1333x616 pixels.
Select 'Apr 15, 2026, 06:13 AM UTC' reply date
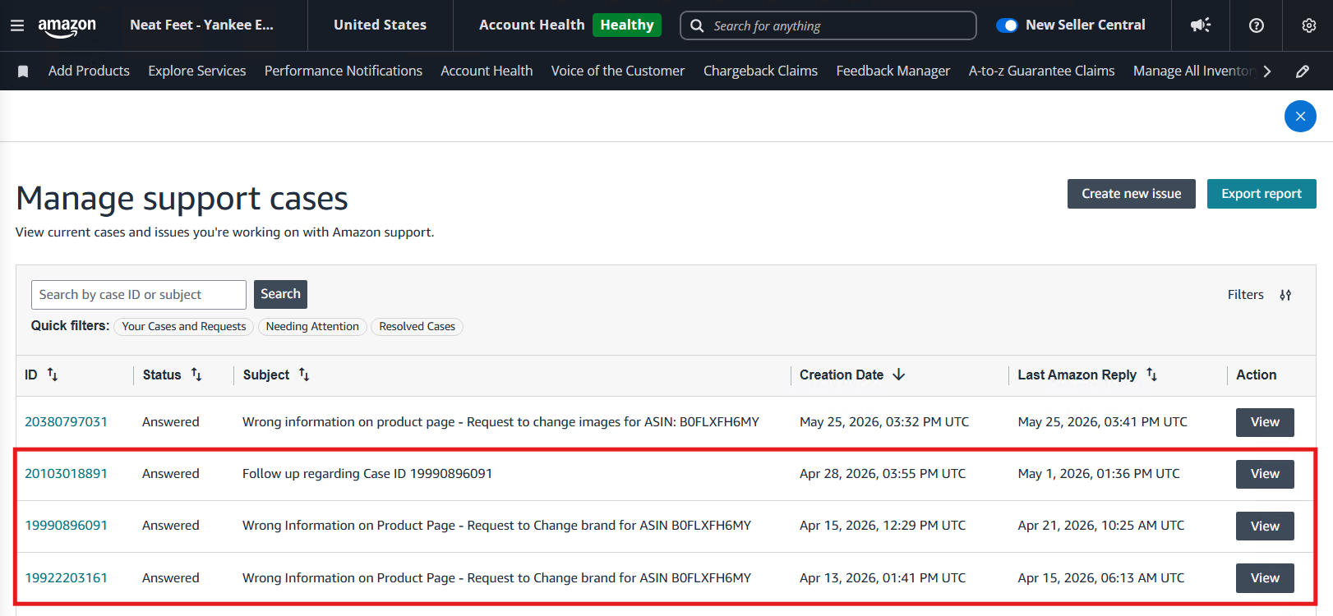click(x=1101, y=578)
